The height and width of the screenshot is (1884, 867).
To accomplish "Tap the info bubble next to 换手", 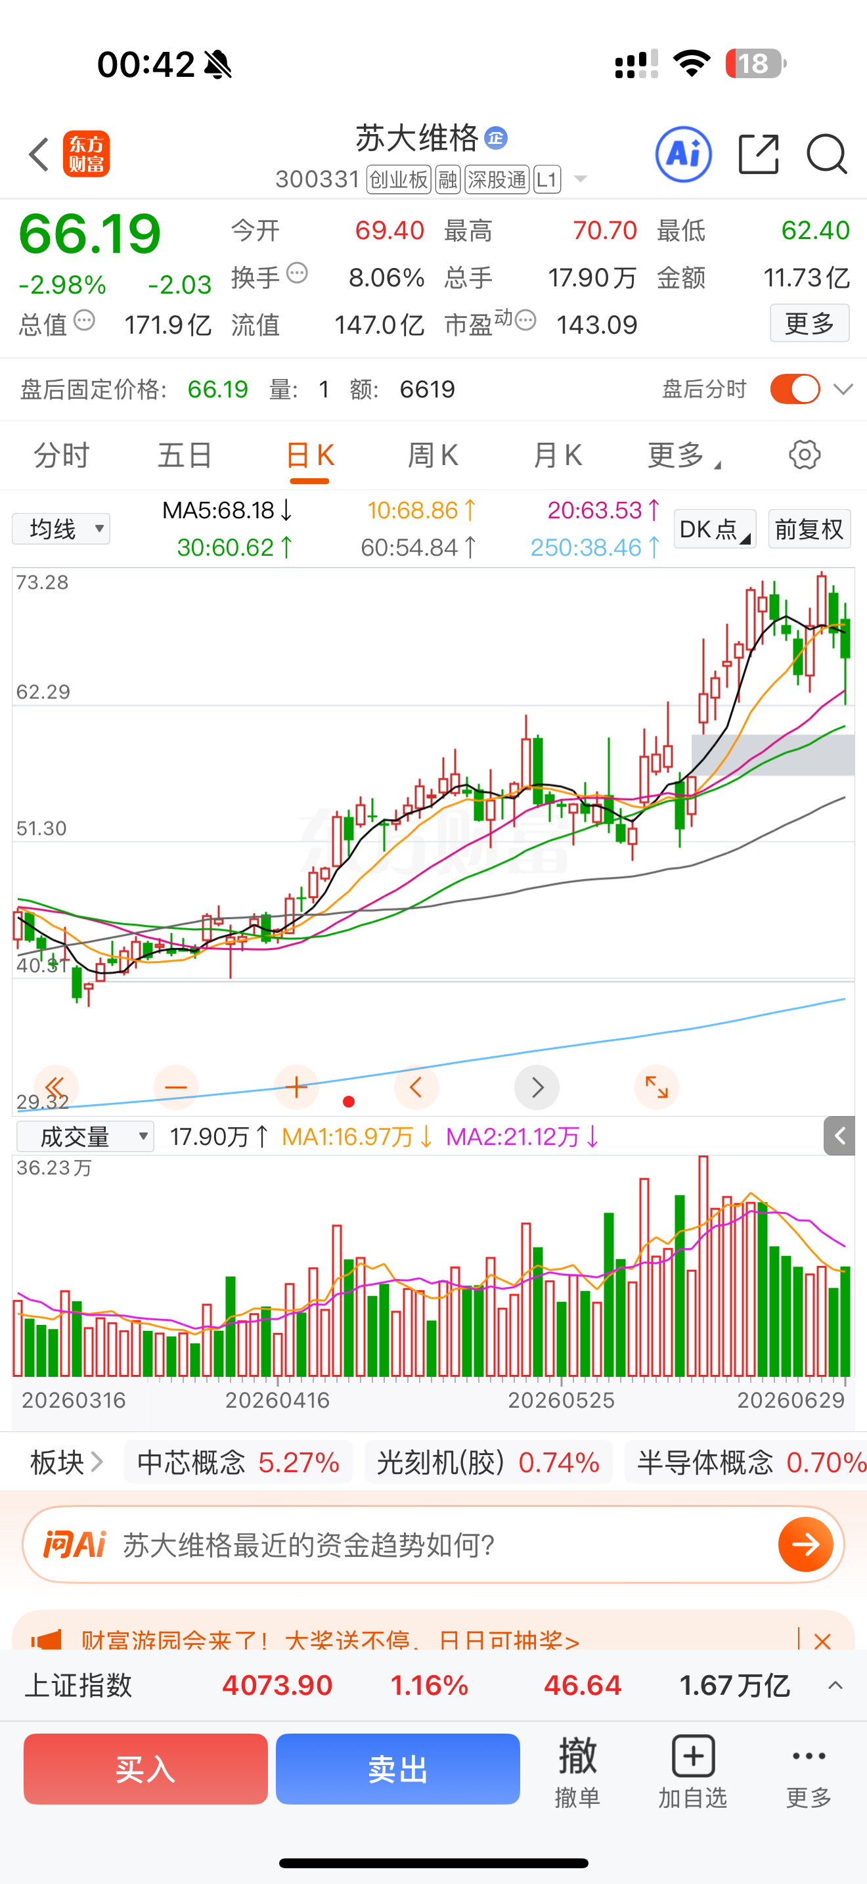I will [x=297, y=273].
